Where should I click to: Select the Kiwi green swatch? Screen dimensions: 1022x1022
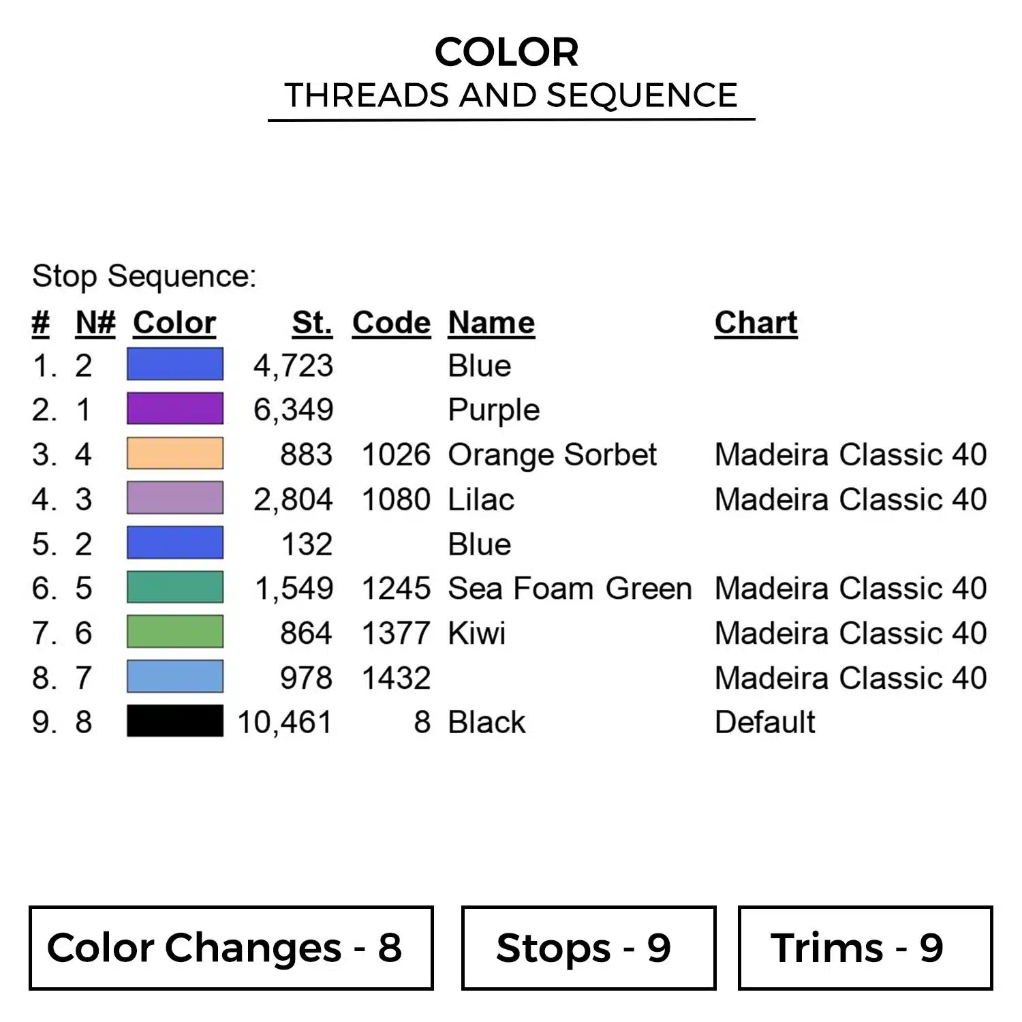[x=175, y=632]
